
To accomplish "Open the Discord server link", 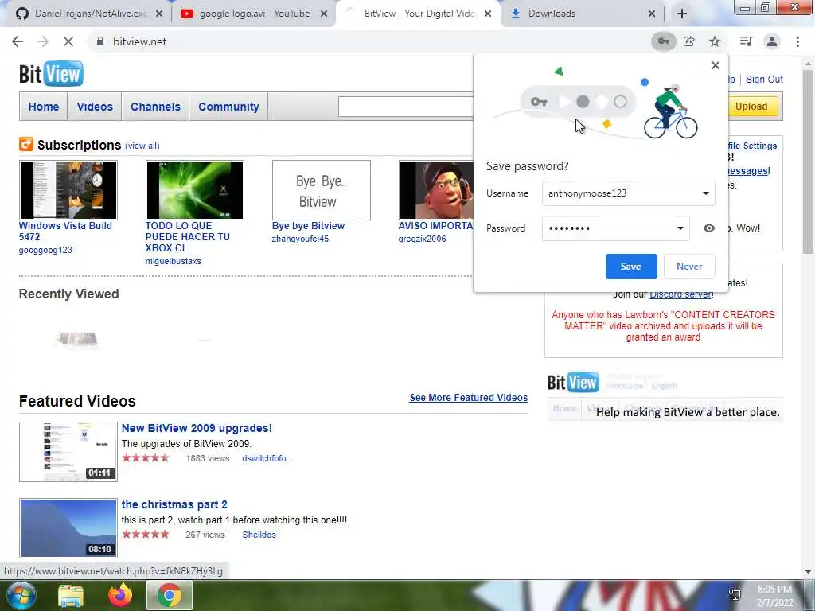I will (x=681, y=294).
